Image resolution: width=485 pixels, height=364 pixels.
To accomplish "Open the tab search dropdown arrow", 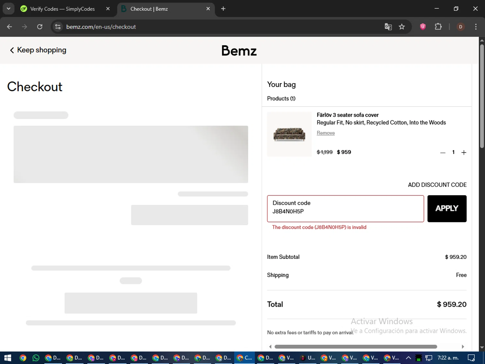I will click(x=9, y=9).
